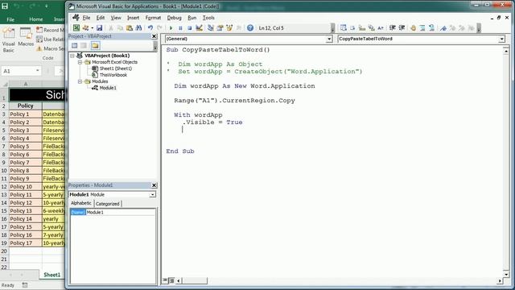Image resolution: width=515 pixels, height=290 pixels.
Task: Open Find with the binoculars icon
Action: 138,28
